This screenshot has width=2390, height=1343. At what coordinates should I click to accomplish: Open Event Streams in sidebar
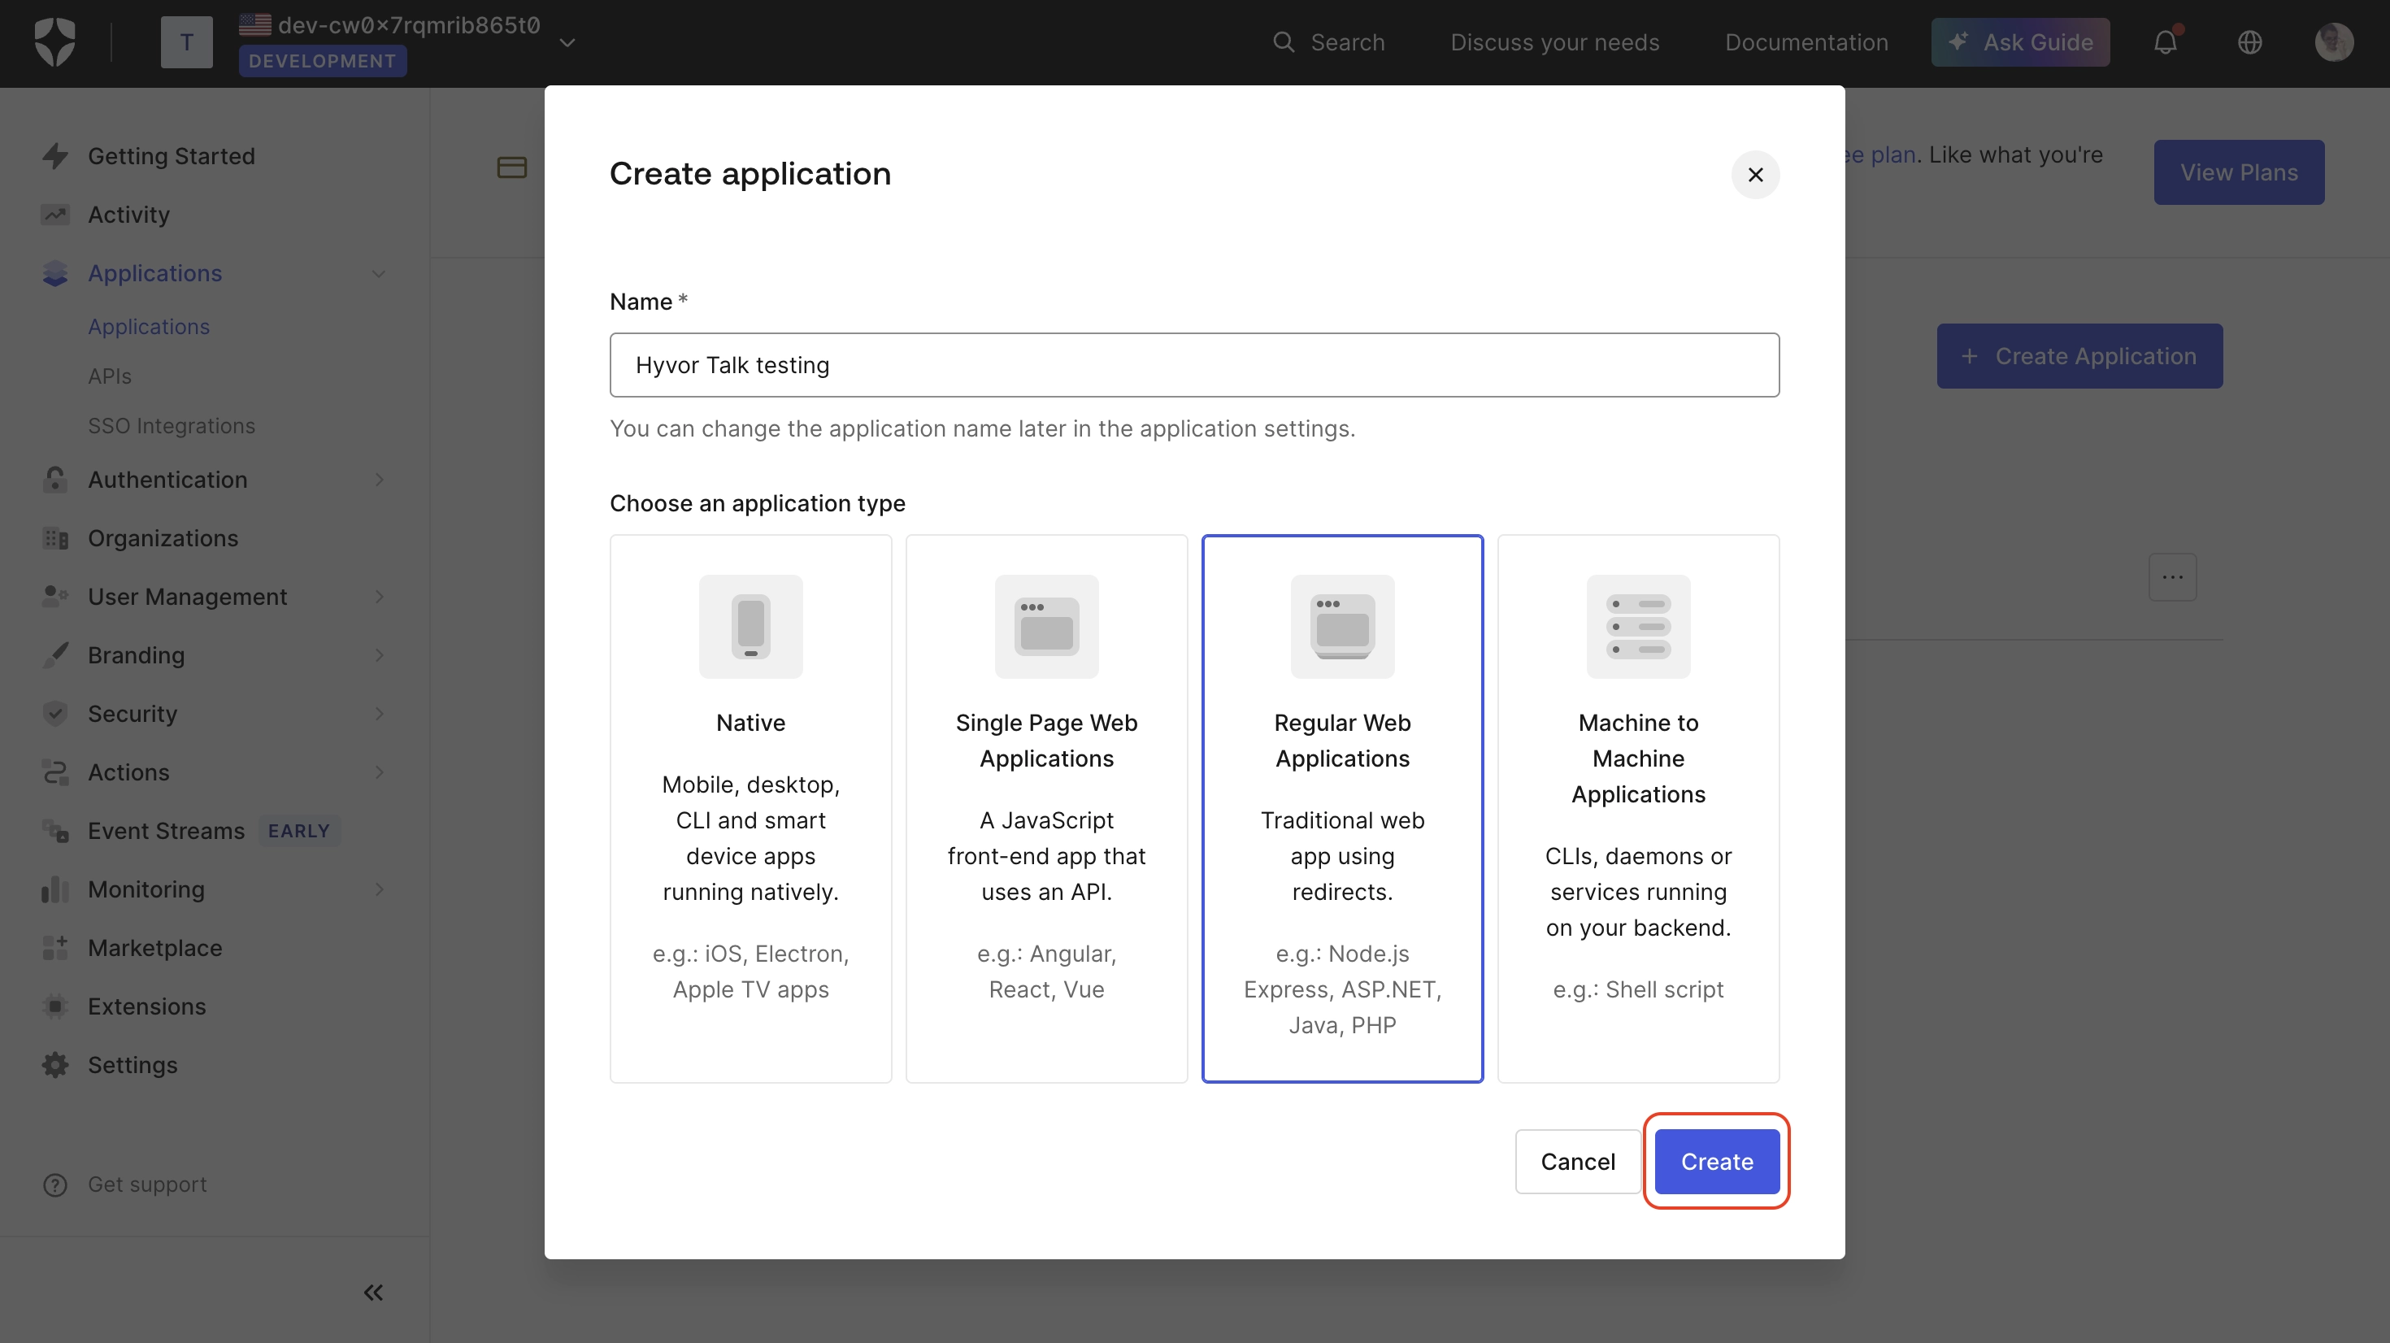pyautogui.click(x=166, y=831)
